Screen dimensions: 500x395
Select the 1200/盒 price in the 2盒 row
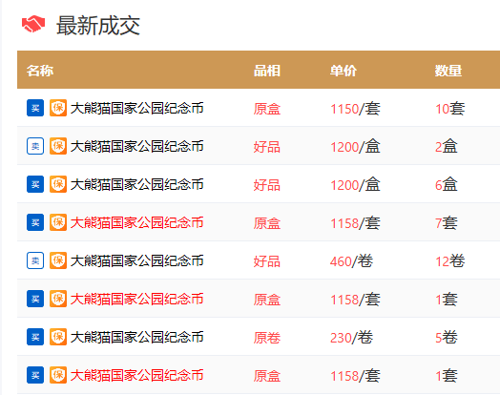355,147
